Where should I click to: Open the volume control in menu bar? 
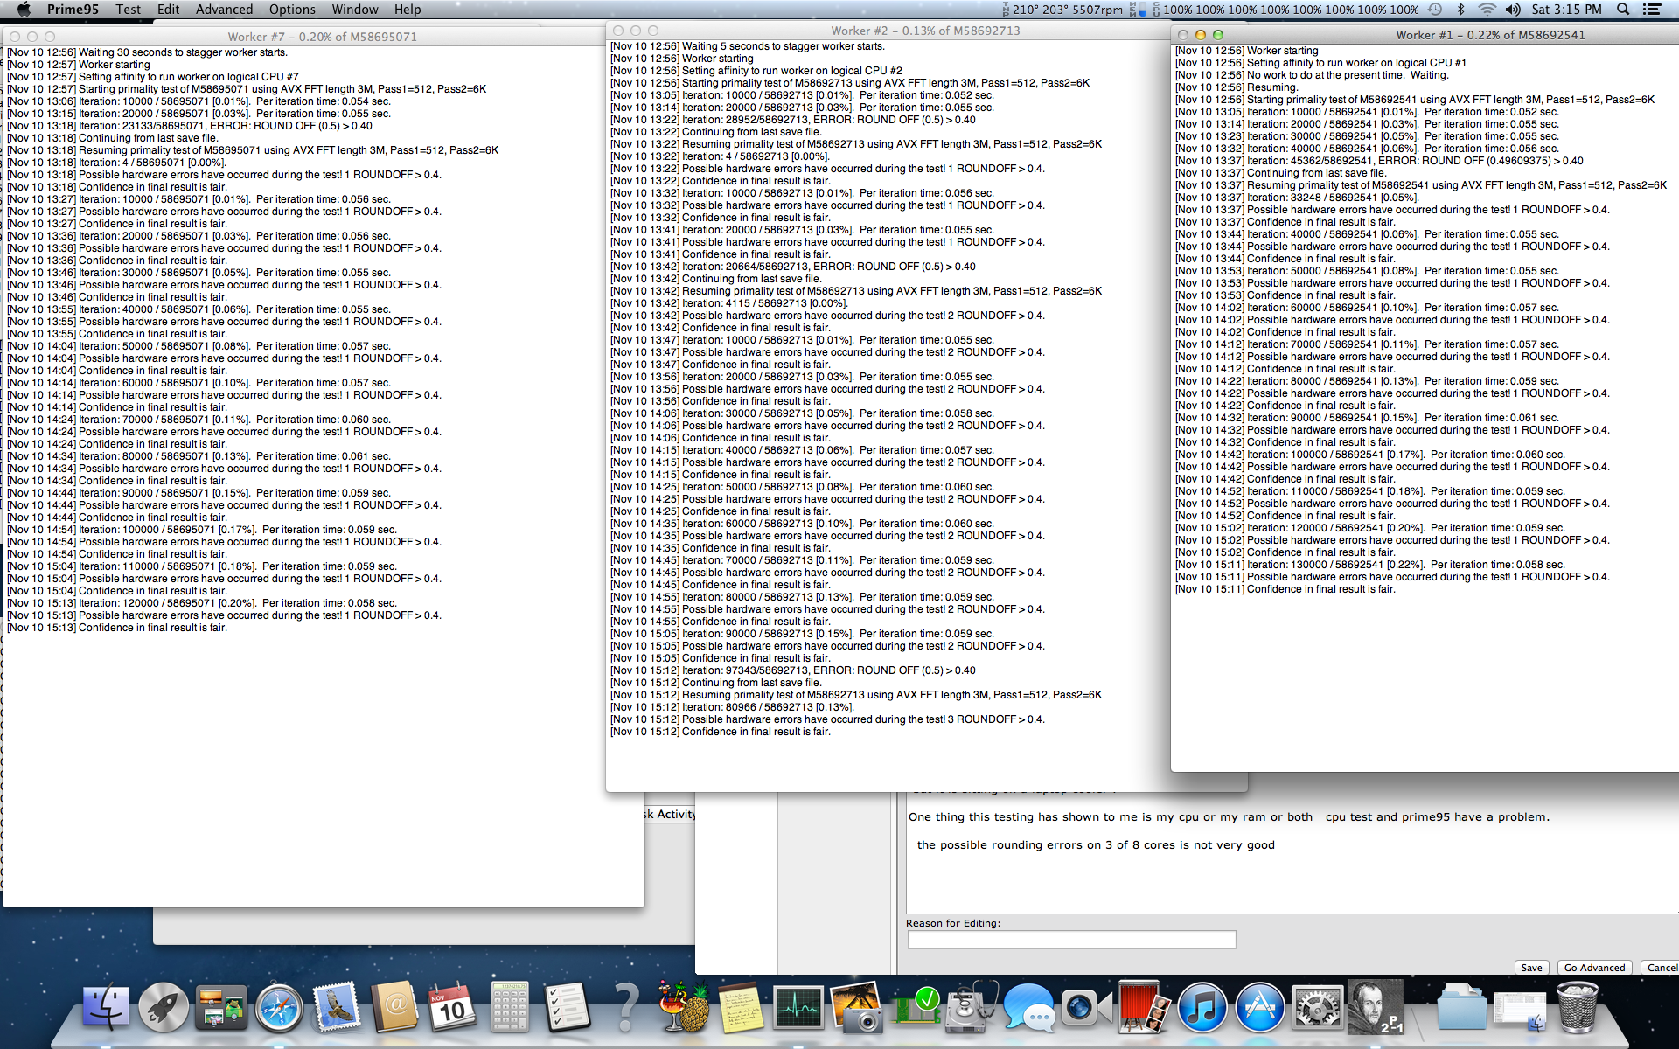pyautogui.click(x=1513, y=10)
